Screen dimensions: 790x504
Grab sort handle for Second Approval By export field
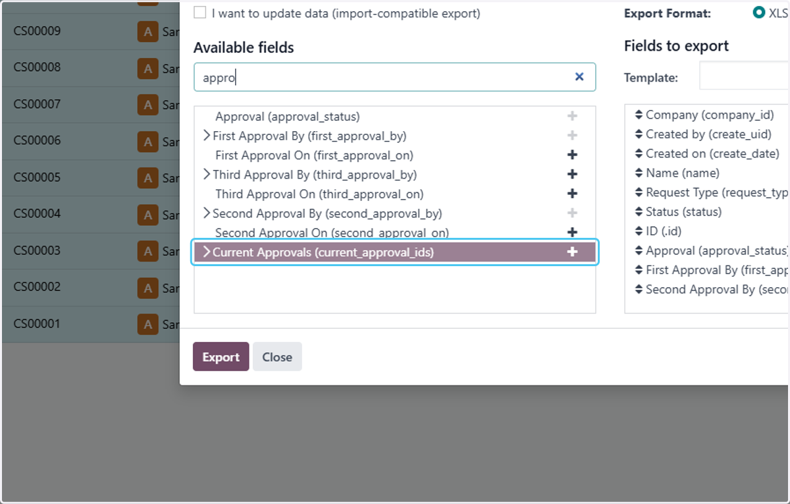click(x=639, y=290)
